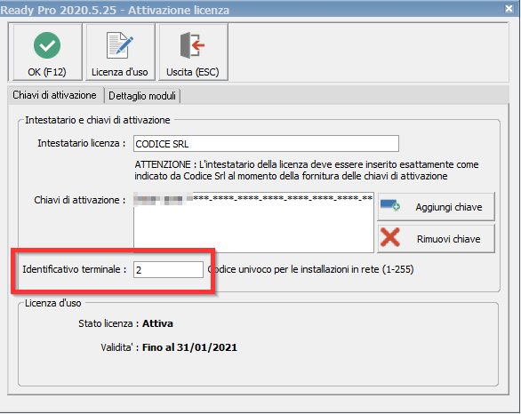Close the Attivazione licenza window
This screenshot has width=521, height=414.
pyautogui.click(x=509, y=9)
